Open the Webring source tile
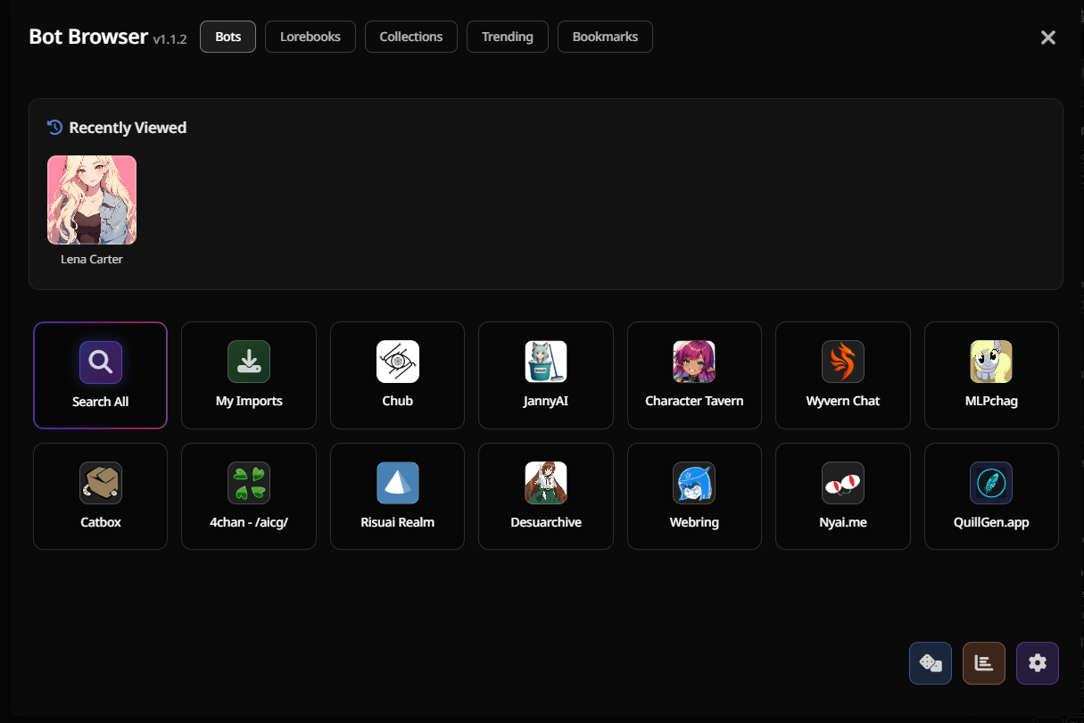Viewport: 1084px width, 723px height. 694,496
